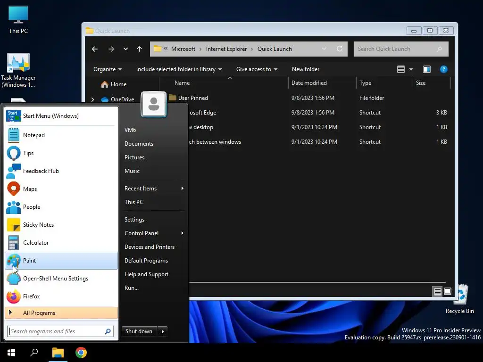
Task: Launch Firefox from start menu
Action: (61, 296)
